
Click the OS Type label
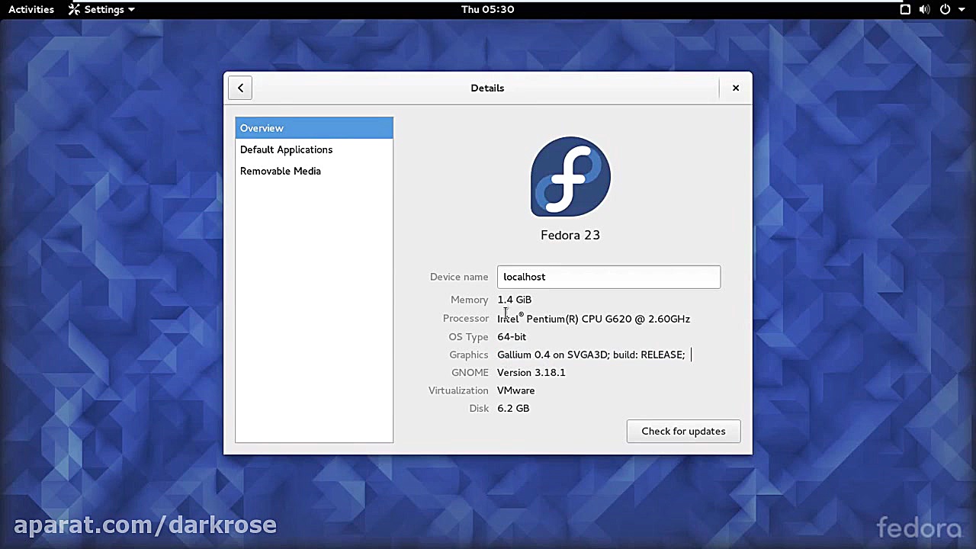[x=468, y=336]
